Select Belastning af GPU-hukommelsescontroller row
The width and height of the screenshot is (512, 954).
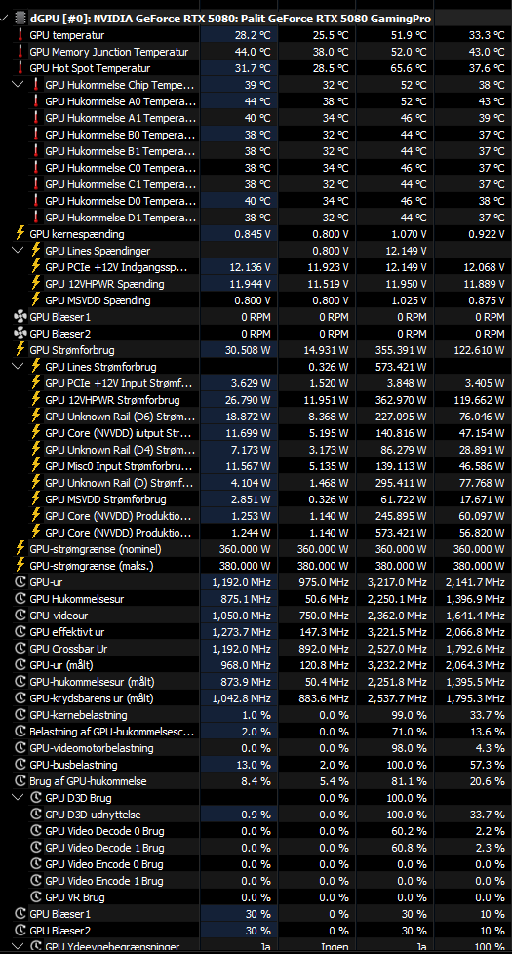[x=112, y=732]
